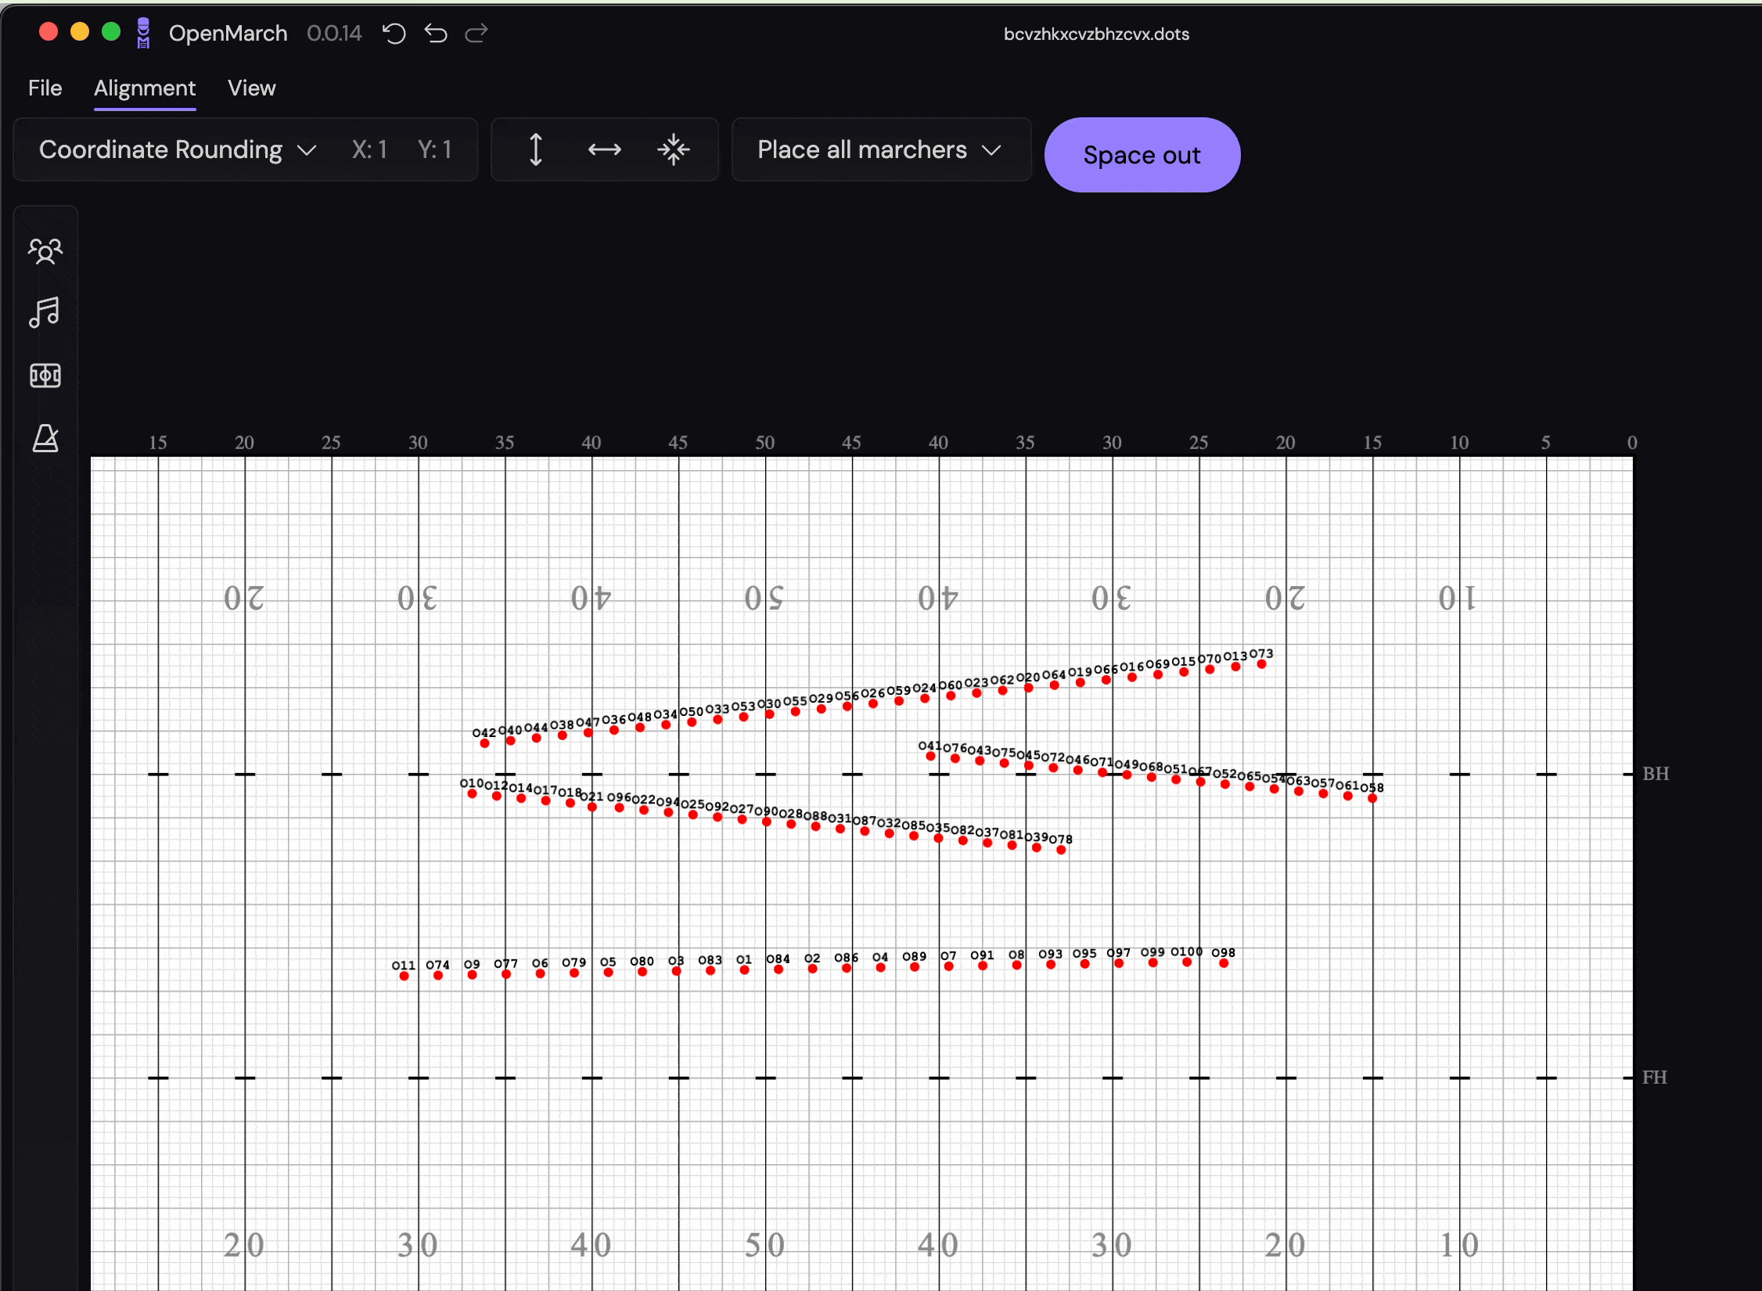
Task: Click the undo arrow in the title bar
Action: coord(436,33)
